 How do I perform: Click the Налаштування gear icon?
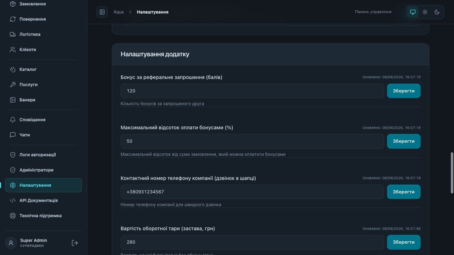click(13, 185)
